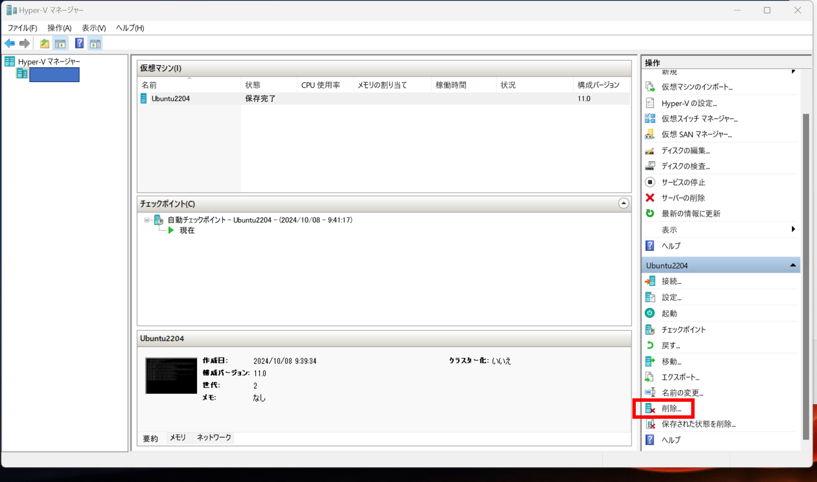Open 仮想 SAN マネージャー
The height and width of the screenshot is (482, 817).
pos(696,134)
